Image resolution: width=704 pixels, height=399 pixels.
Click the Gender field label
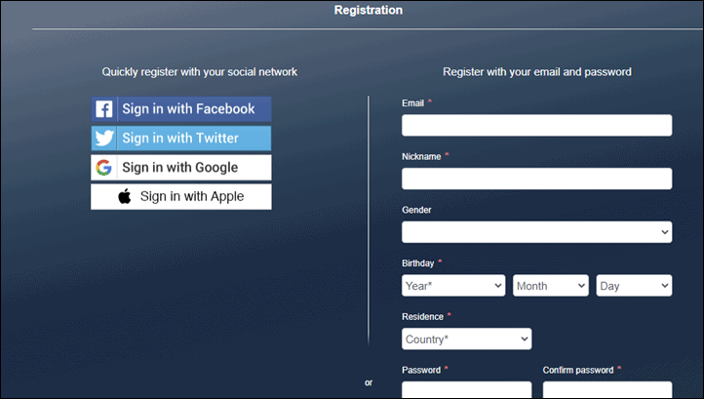tap(416, 210)
